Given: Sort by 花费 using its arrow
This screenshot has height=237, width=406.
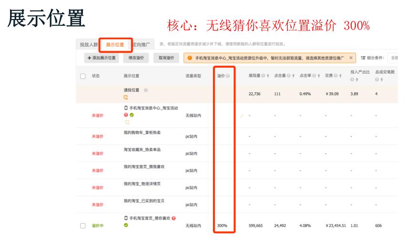Looking at the screenshot, I should click(341, 76).
